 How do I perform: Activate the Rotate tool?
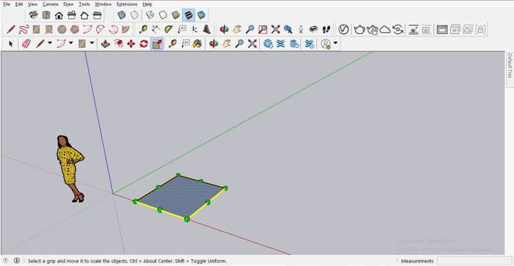[x=144, y=43]
